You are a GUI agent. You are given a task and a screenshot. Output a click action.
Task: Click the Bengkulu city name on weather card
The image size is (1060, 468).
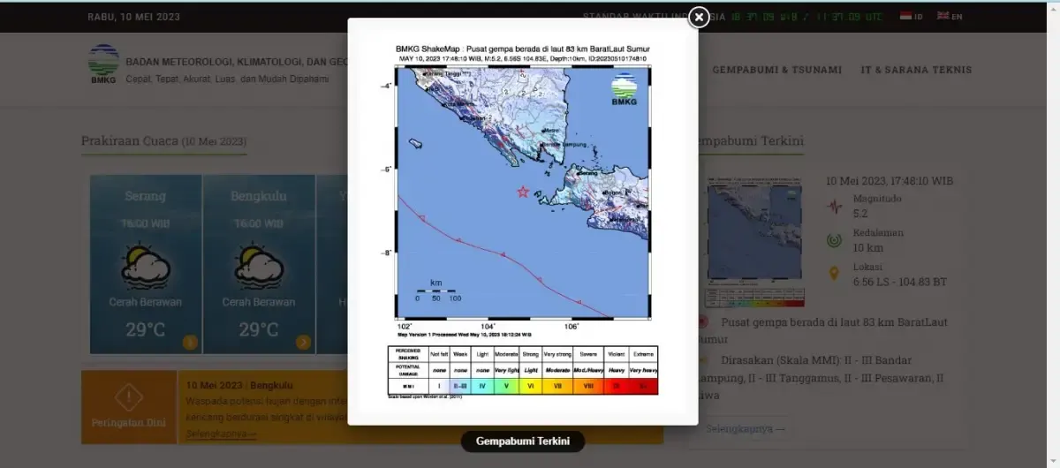(x=258, y=196)
